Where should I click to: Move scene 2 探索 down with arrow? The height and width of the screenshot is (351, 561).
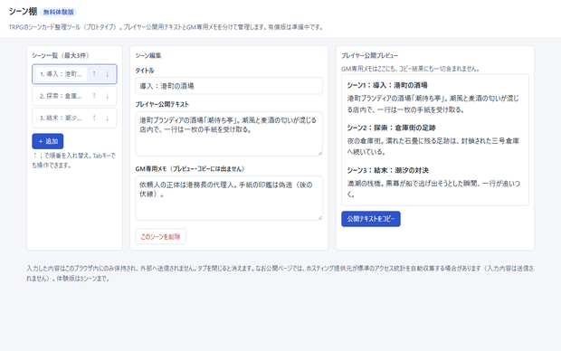pyautogui.click(x=107, y=96)
